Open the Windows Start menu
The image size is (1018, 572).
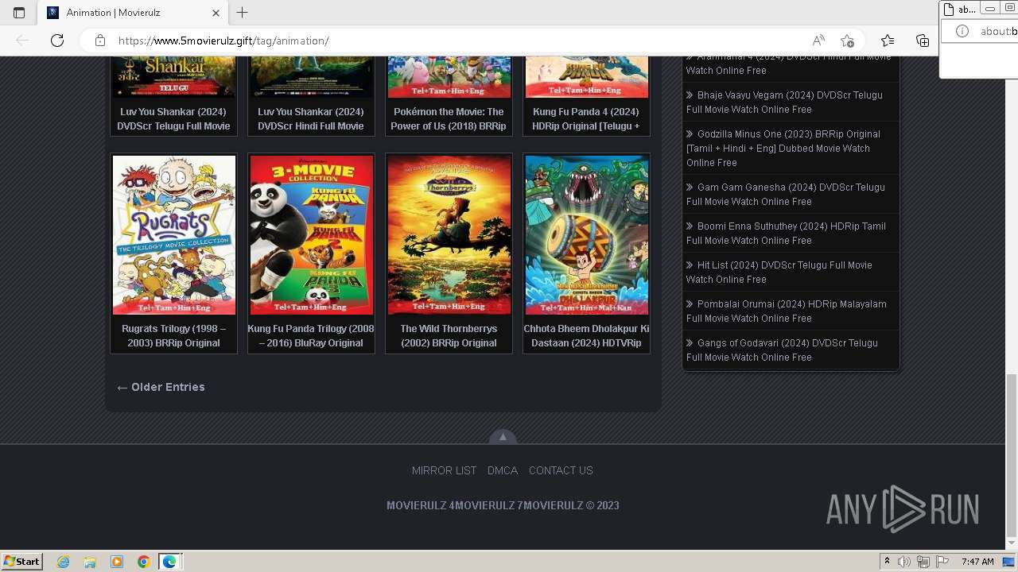[22, 561]
